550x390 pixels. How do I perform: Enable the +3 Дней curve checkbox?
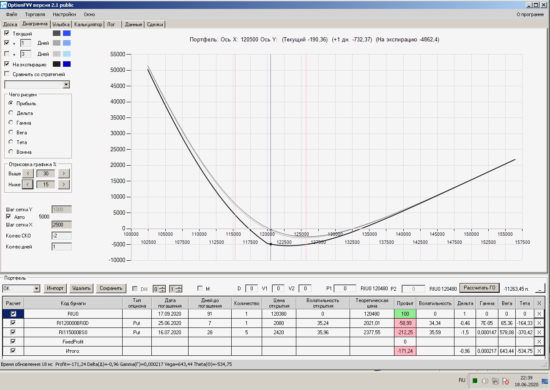(x=7, y=54)
